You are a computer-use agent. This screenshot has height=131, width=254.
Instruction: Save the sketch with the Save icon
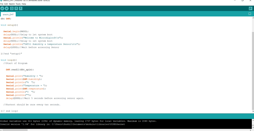[x=21, y=9]
